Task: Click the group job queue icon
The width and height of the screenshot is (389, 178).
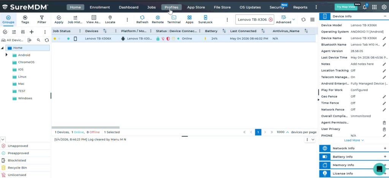Action: [14, 32]
